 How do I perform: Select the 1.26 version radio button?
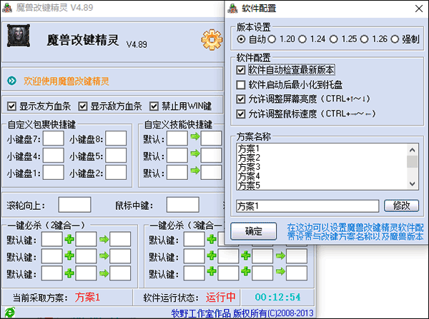[364, 39]
